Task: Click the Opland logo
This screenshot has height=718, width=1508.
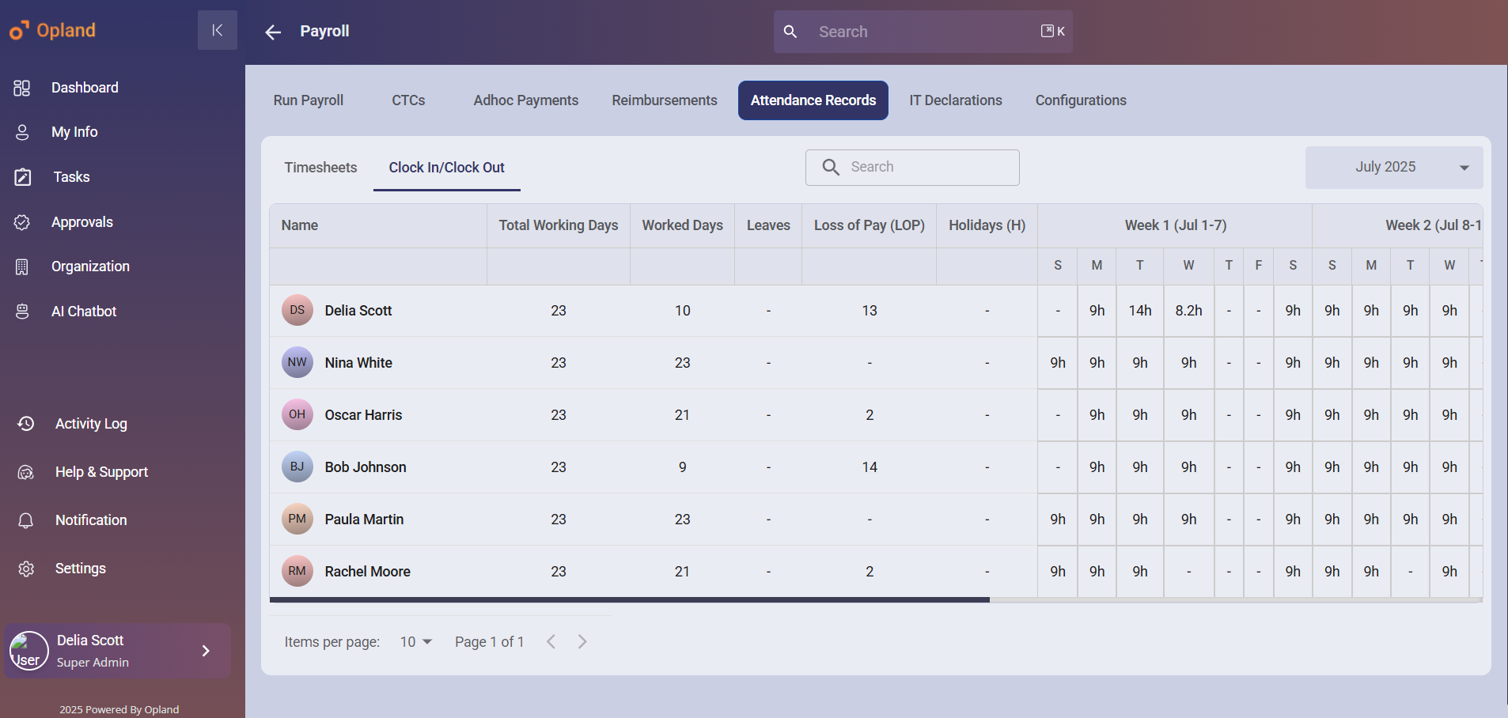Action: coord(52,30)
